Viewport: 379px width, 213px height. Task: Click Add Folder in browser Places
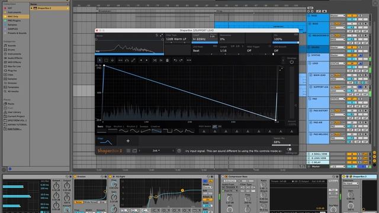14,129
